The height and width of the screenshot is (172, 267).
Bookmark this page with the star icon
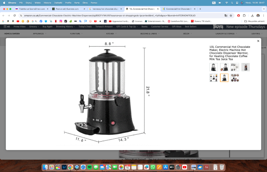point(231,16)
